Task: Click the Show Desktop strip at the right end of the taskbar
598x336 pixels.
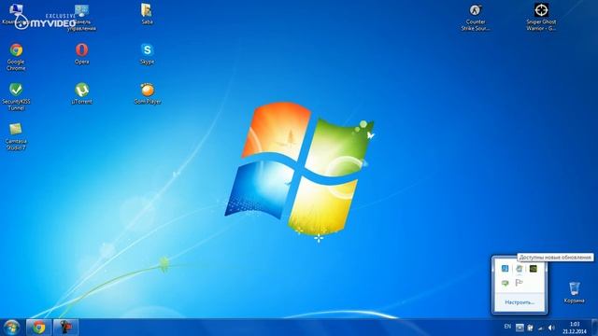Action: click(x=594, y=328)
